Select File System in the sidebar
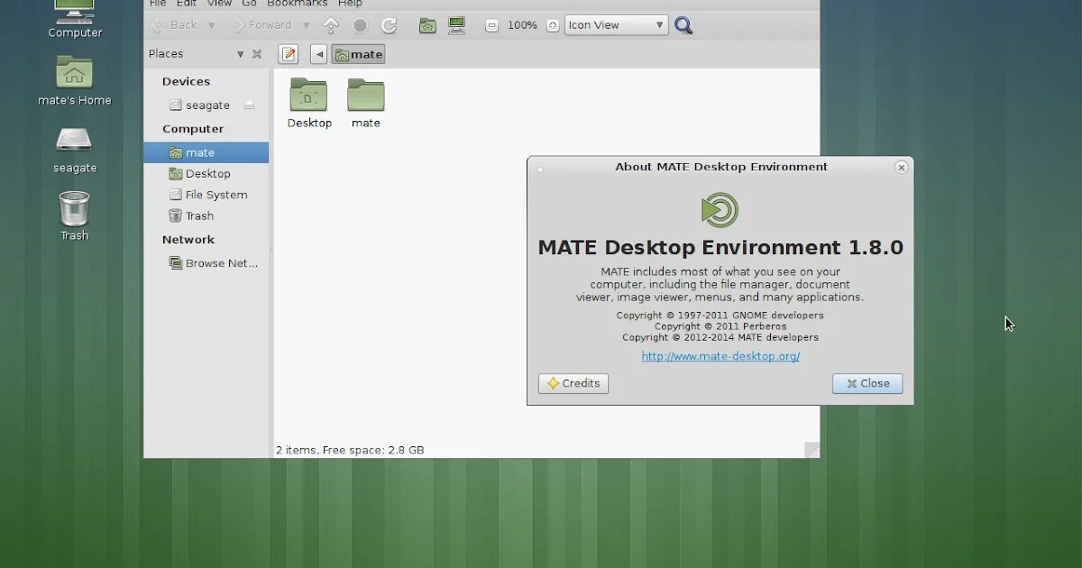Image resolution: width=1082 pixels, height=568 pixels. [216, 195]
